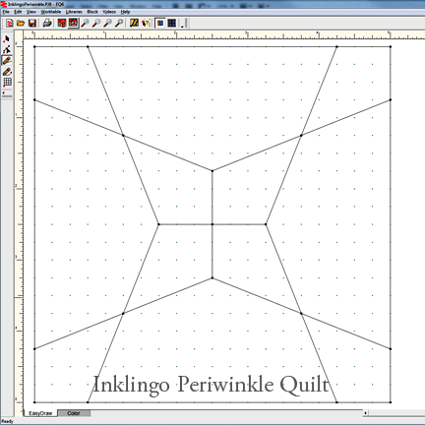Open the Help menu
425x425 pixels.
point(125,12)
